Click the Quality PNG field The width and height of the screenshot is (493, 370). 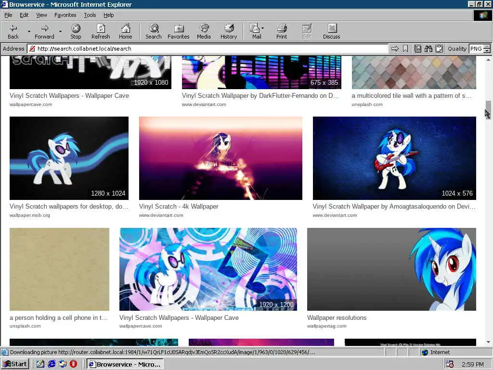click(x=476, y=49)
